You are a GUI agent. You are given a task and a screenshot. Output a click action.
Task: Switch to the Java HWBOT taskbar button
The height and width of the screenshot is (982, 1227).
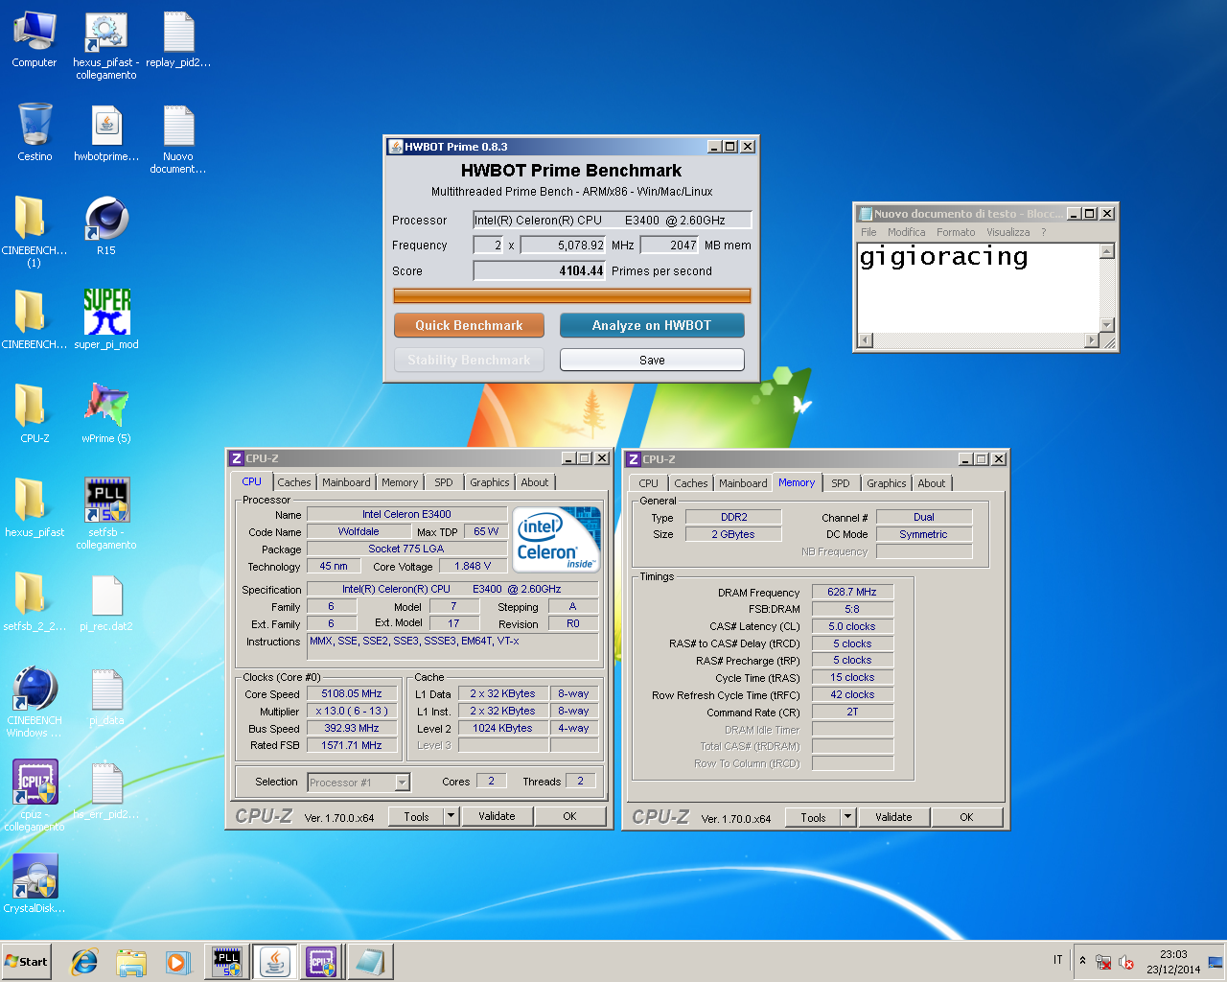(275, 962)
